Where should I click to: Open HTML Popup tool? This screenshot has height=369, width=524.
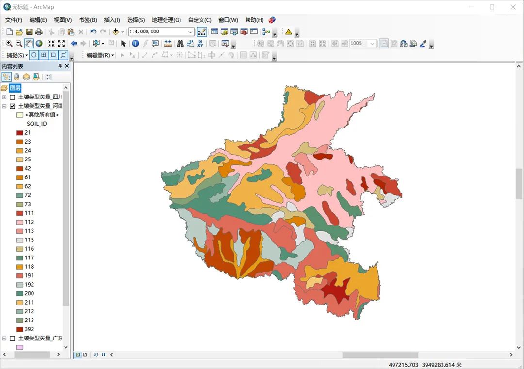155,44
